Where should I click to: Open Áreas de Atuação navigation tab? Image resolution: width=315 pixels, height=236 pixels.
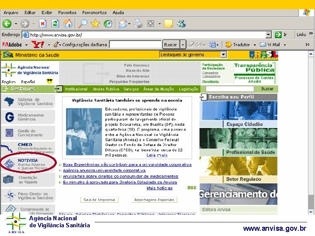[158, 89]
